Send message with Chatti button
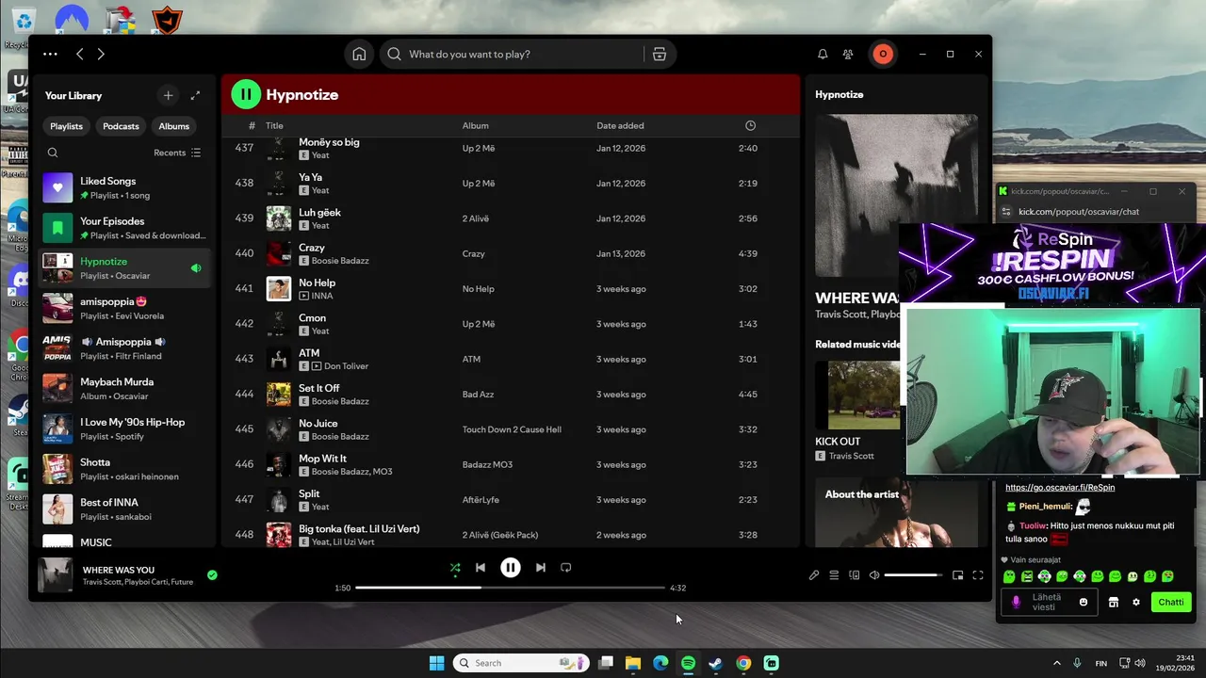 1171,603
